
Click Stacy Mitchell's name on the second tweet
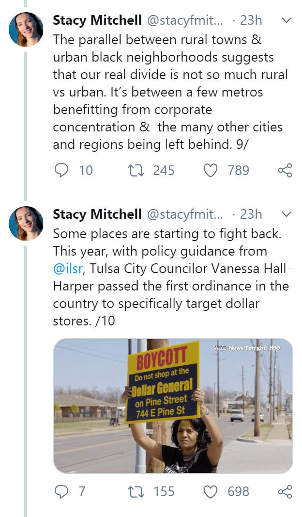click(97, 214)
